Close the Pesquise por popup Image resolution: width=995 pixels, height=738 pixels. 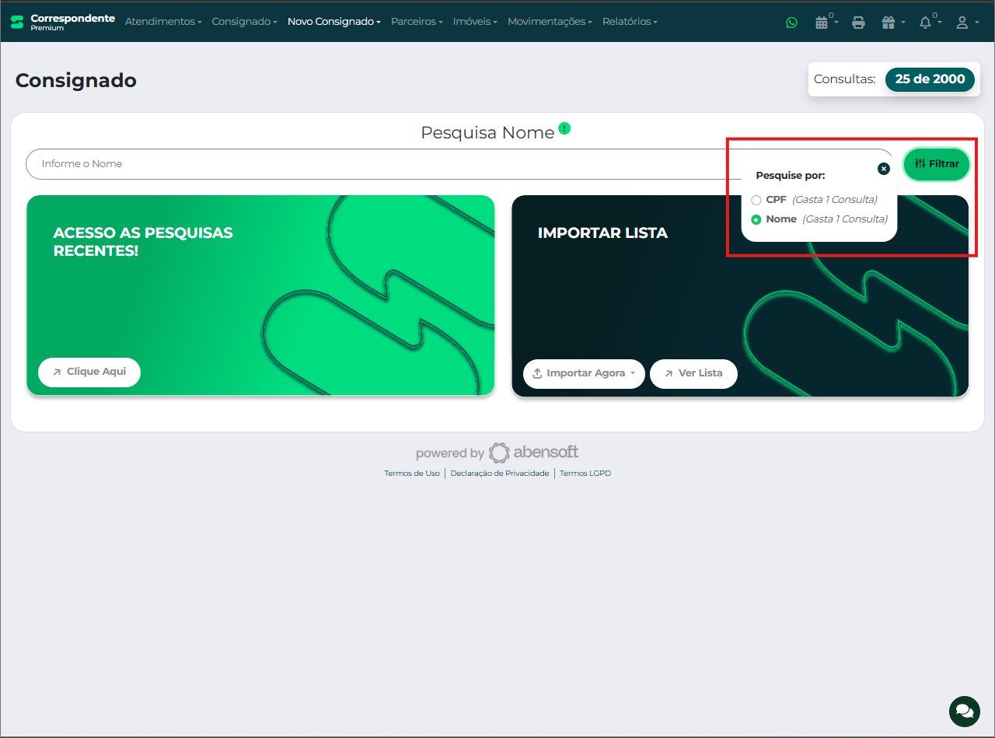[883, 169]
